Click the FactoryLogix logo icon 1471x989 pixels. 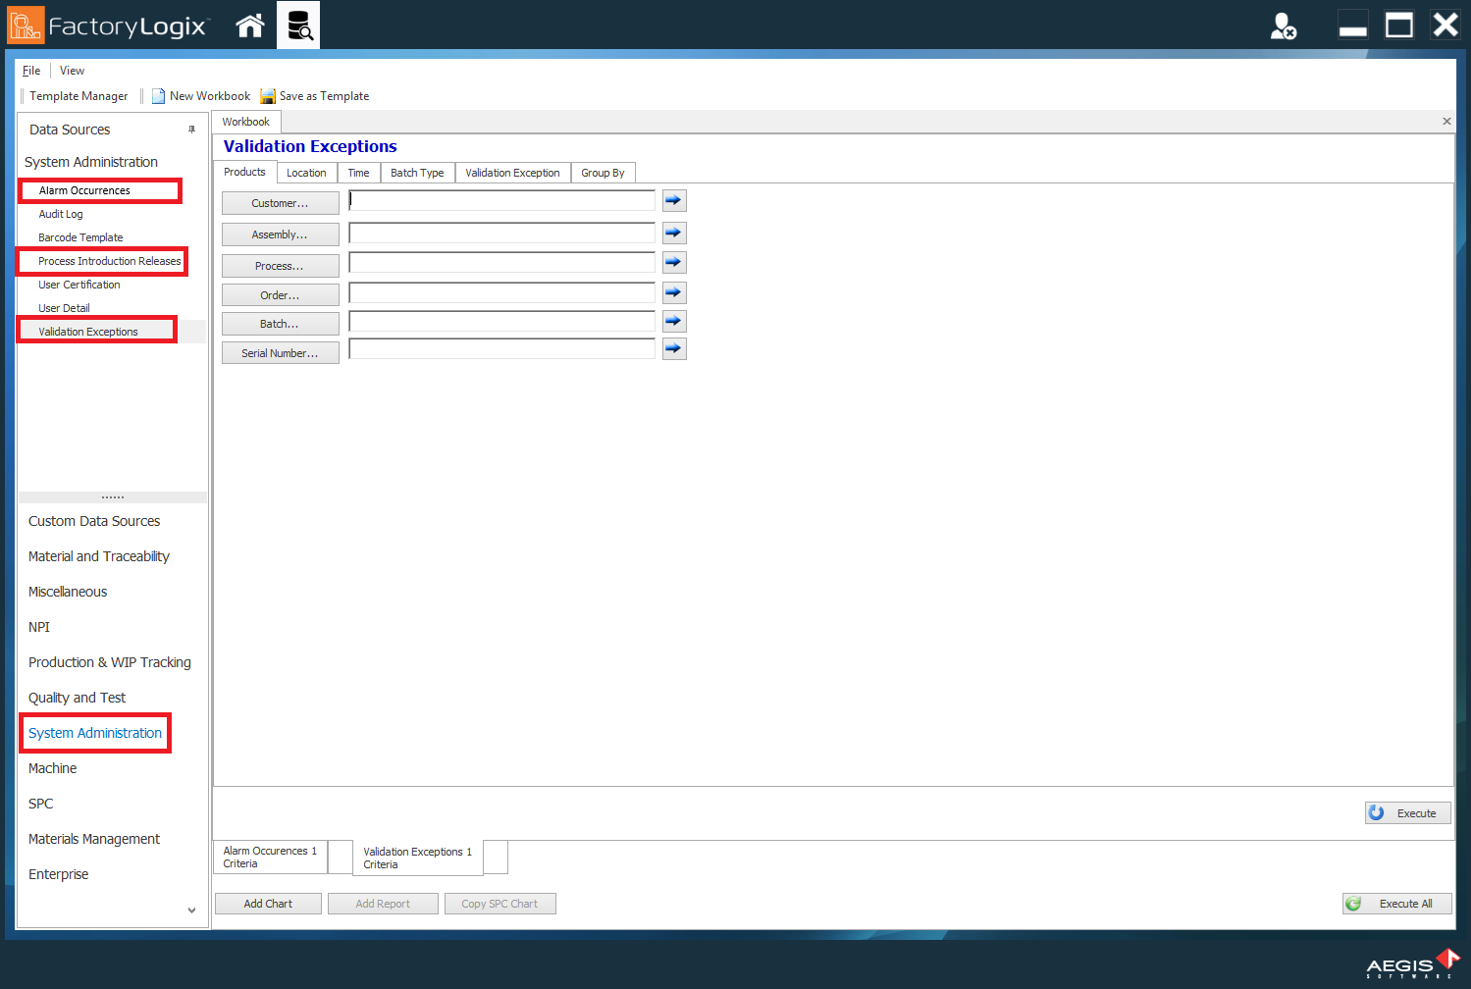click(25, 25)
